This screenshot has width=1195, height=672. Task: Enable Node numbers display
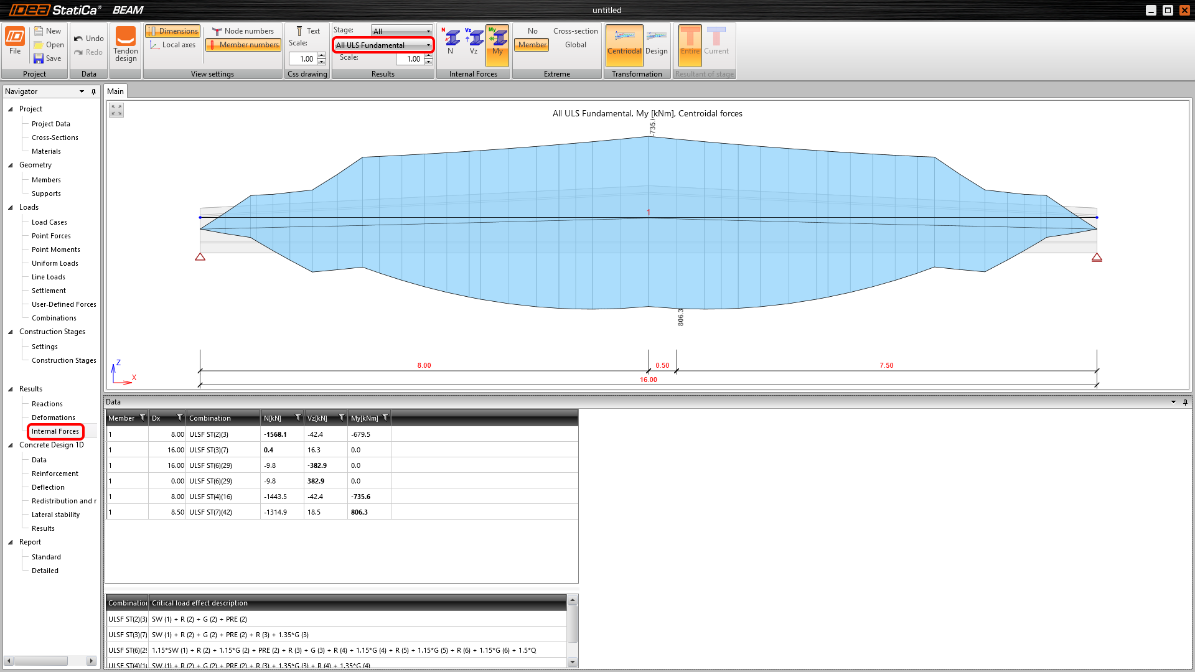[243, 31]
